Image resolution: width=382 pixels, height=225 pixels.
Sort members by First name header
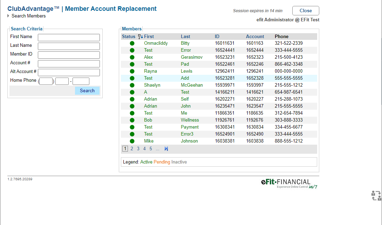point(149,36)
